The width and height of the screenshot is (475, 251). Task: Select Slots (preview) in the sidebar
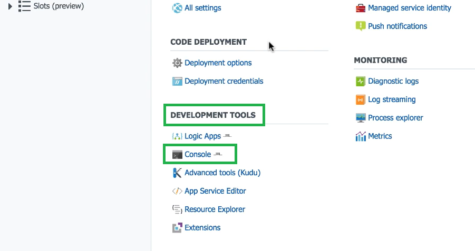click(59, 6)
